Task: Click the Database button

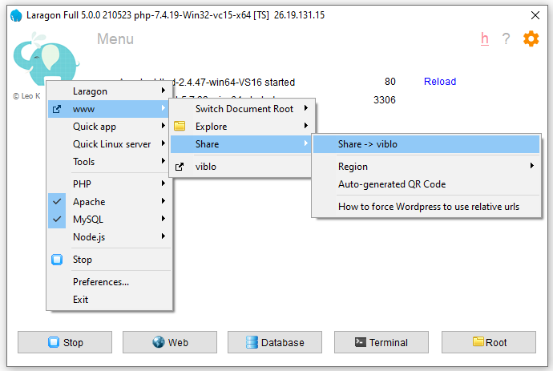Action: (275, 342)
